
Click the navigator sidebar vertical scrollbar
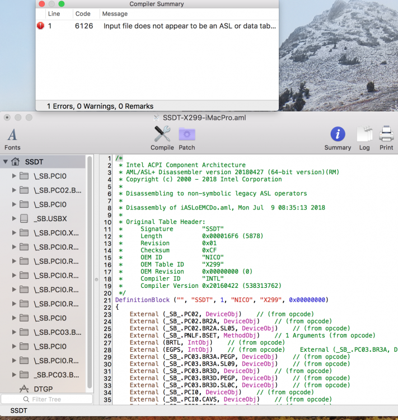[x=90, y=272]
